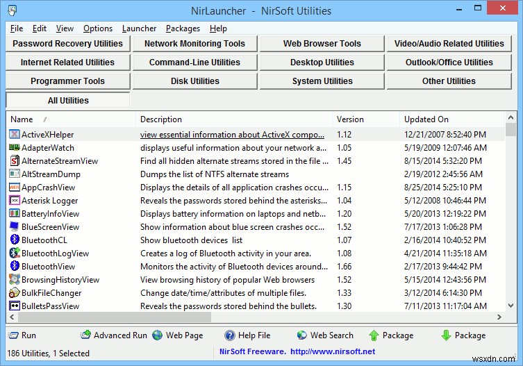Screen dimensions: 523x366
Task: Click 'Dumps the list of NTFS alternate streams'
Action: click(x=215, y=174)
